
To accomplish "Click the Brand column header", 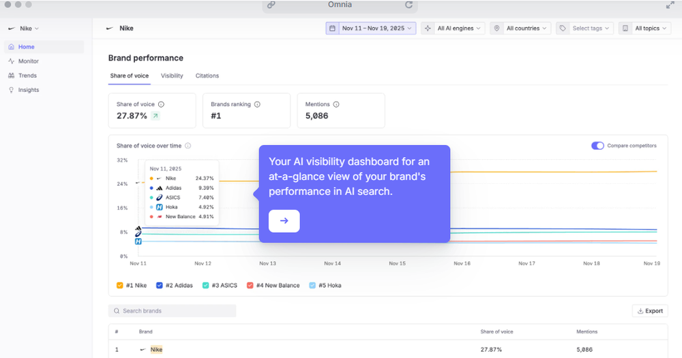I will pyautogui.click(x=146, y=331).
